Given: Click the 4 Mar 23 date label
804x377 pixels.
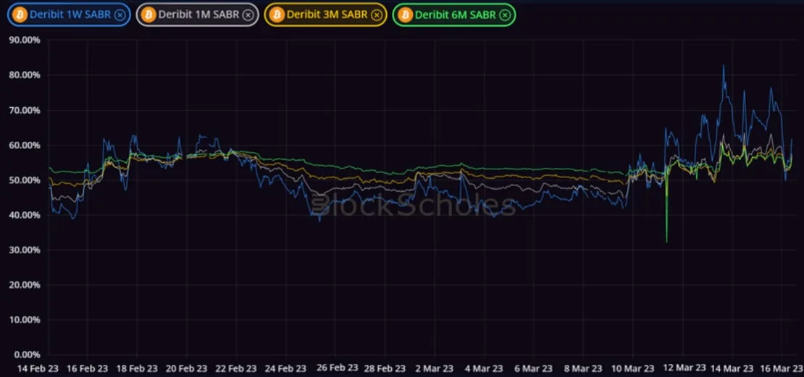Looking at the screenshot, I should (x=484, y=368).
